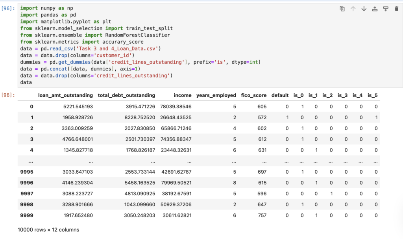Click the move cell up arrow

(353, 9)
